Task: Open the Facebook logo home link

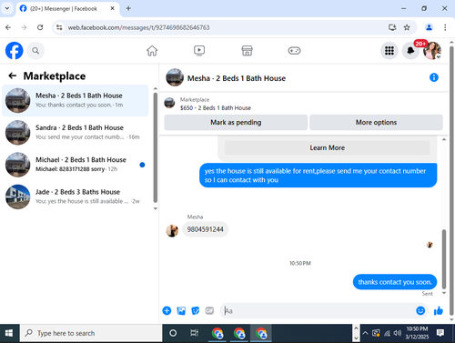Action: 14,50
